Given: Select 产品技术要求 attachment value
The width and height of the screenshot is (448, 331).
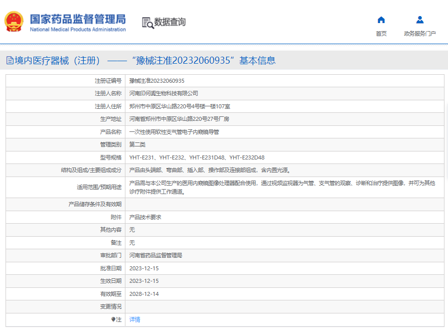Looking at the screenshot, I should [x=145, y=217].
